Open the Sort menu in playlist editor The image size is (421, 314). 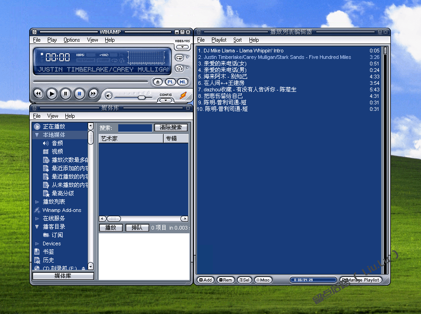click(237, 40)
